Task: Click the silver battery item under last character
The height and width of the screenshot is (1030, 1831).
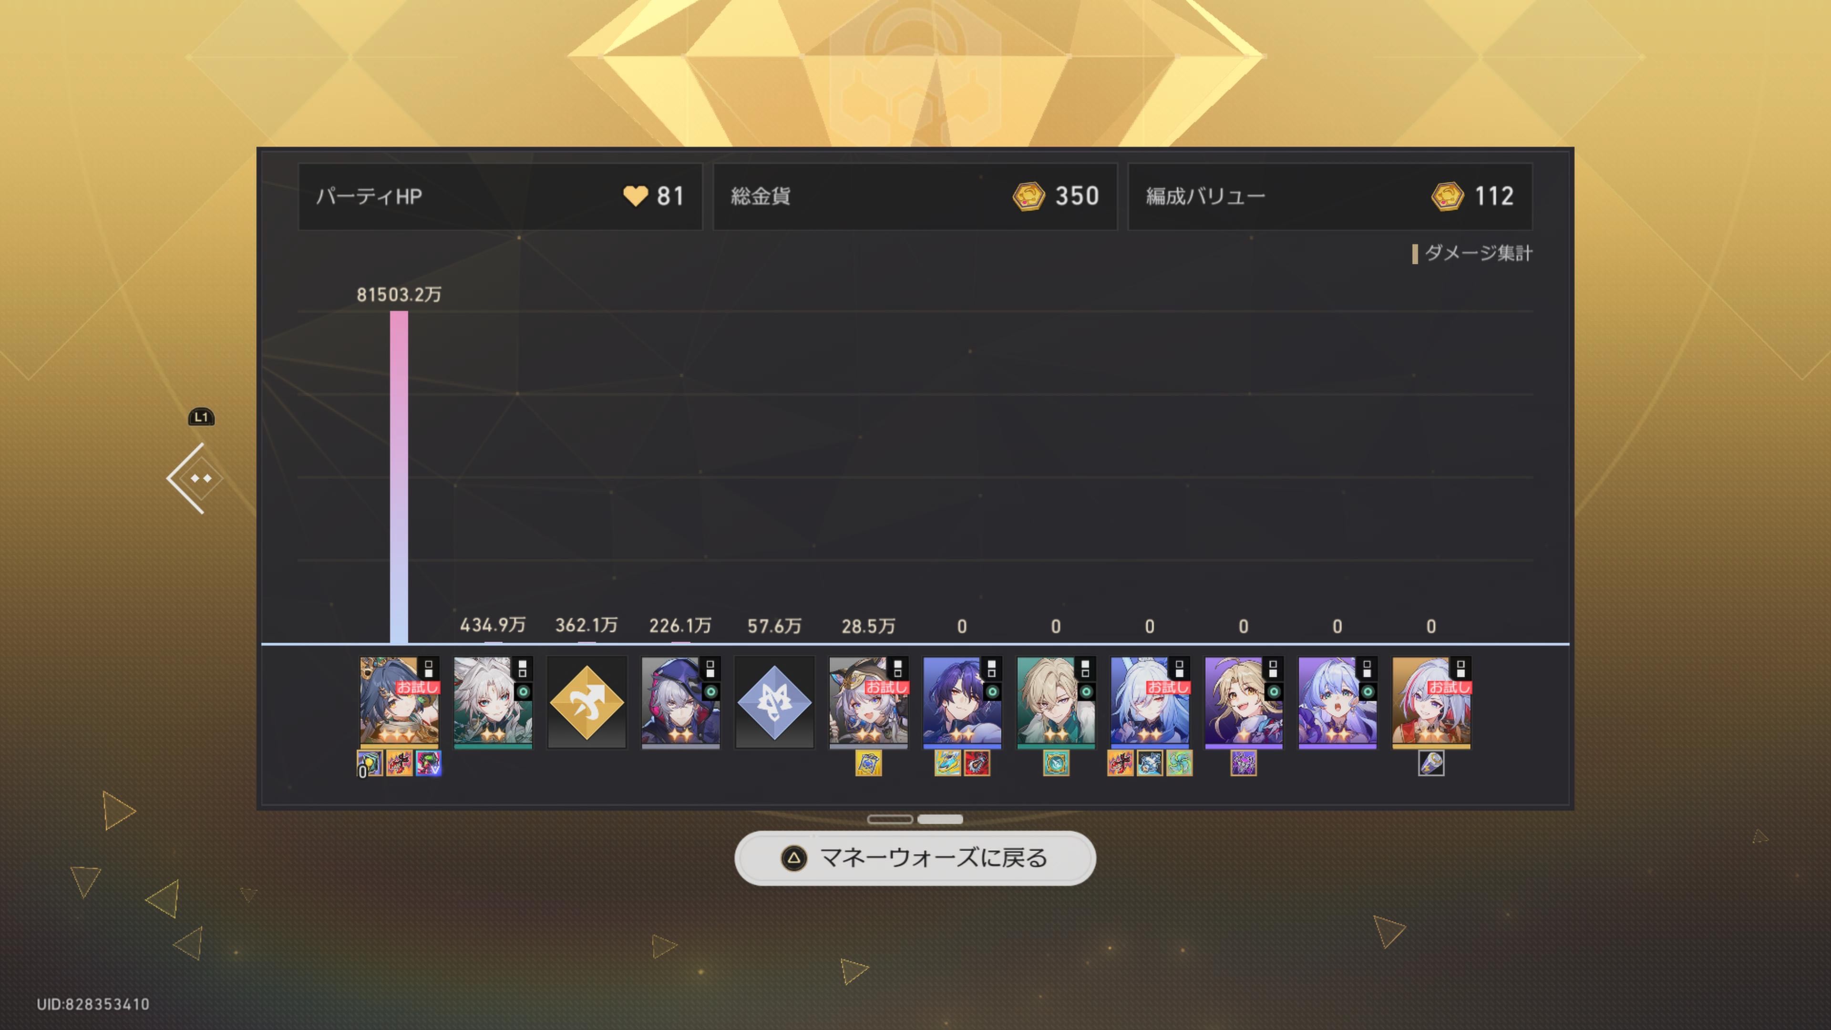Action: point(1431,763)
